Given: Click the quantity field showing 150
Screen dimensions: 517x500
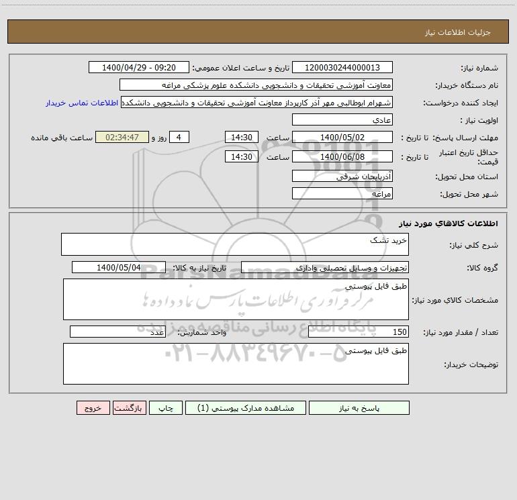Looking at the screenshot, I should 359,332.
